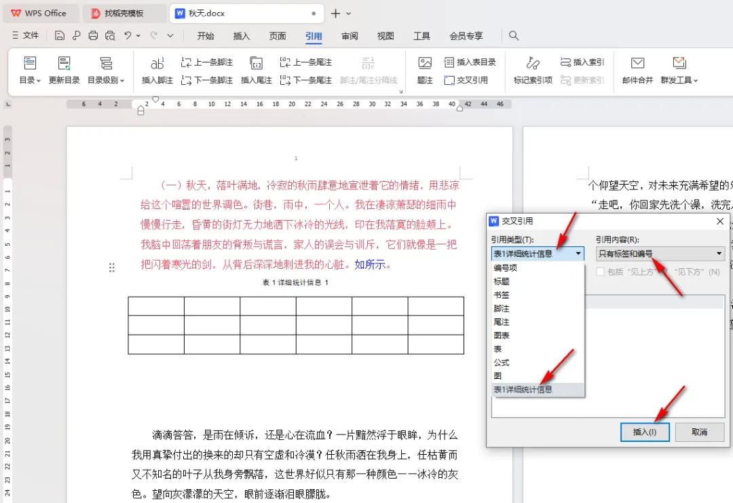The image size is (733, 503).
Task: Go to 上一条脚注
Action: (206, 62)
